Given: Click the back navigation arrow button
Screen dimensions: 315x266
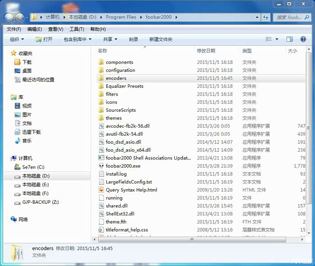Looking at the screenshot, I should [x=9, y=18].
